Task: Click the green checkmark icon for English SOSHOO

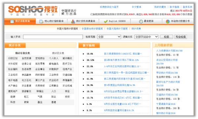Action: [106, 21]
